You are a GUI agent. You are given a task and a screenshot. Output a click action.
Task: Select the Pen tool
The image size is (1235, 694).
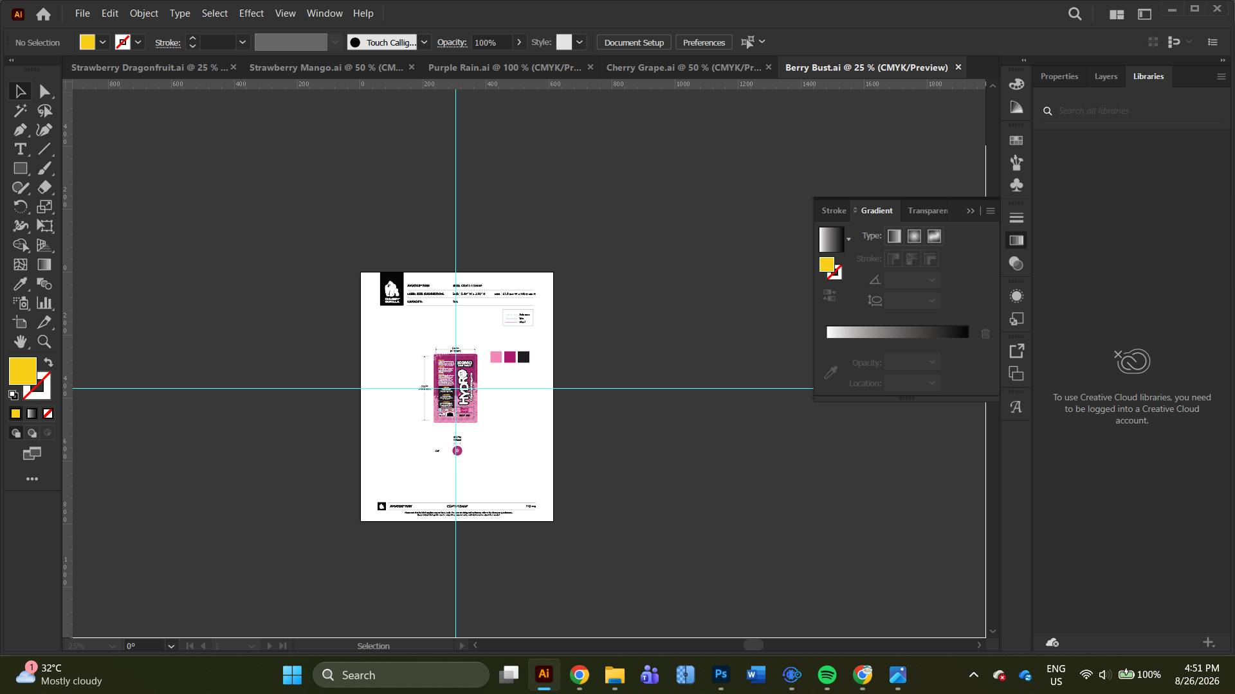coord(20,130)
